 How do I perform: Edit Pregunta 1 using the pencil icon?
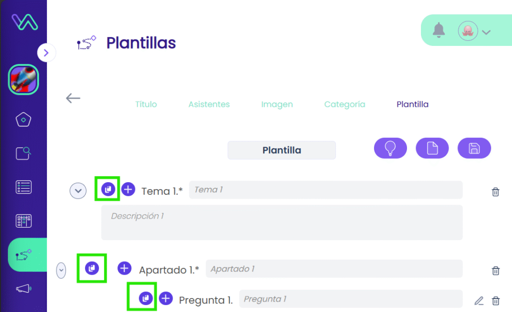pos(478,301)
